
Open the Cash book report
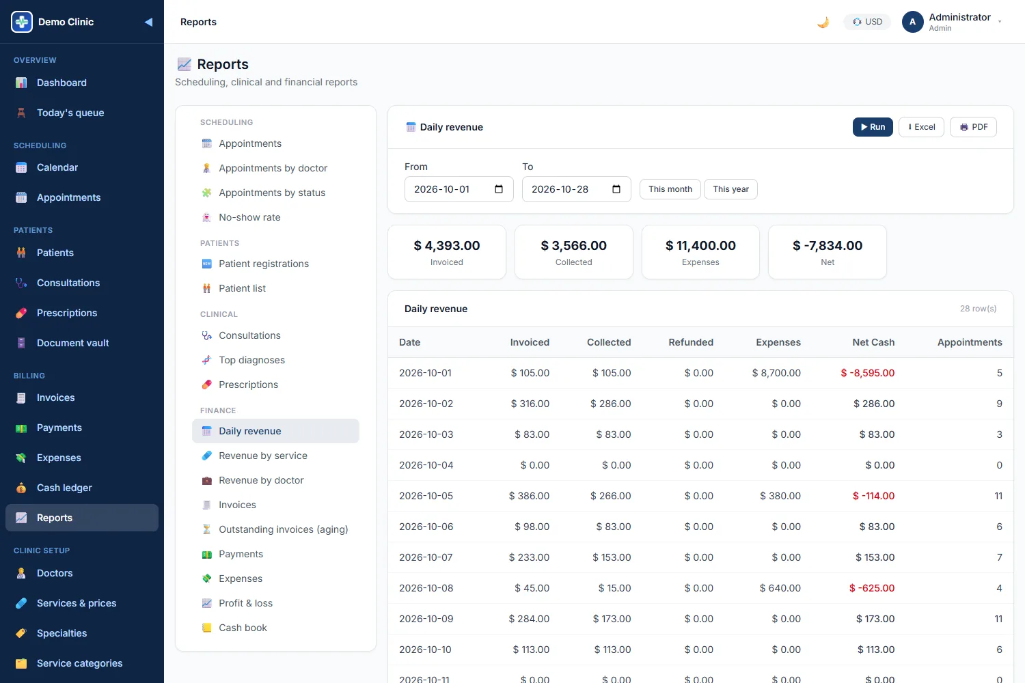pyautogui.click(x=275, y=628)
